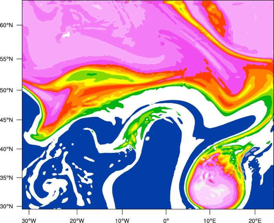Click the 20°E longitude label
Viewport: 274px width, 223px height.
[x=255, y=221]
